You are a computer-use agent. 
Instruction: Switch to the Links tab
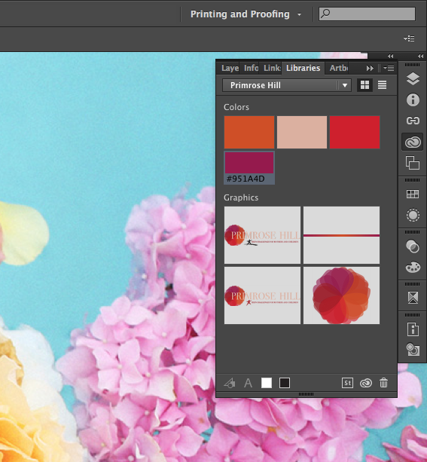click(x=272, y=68)
